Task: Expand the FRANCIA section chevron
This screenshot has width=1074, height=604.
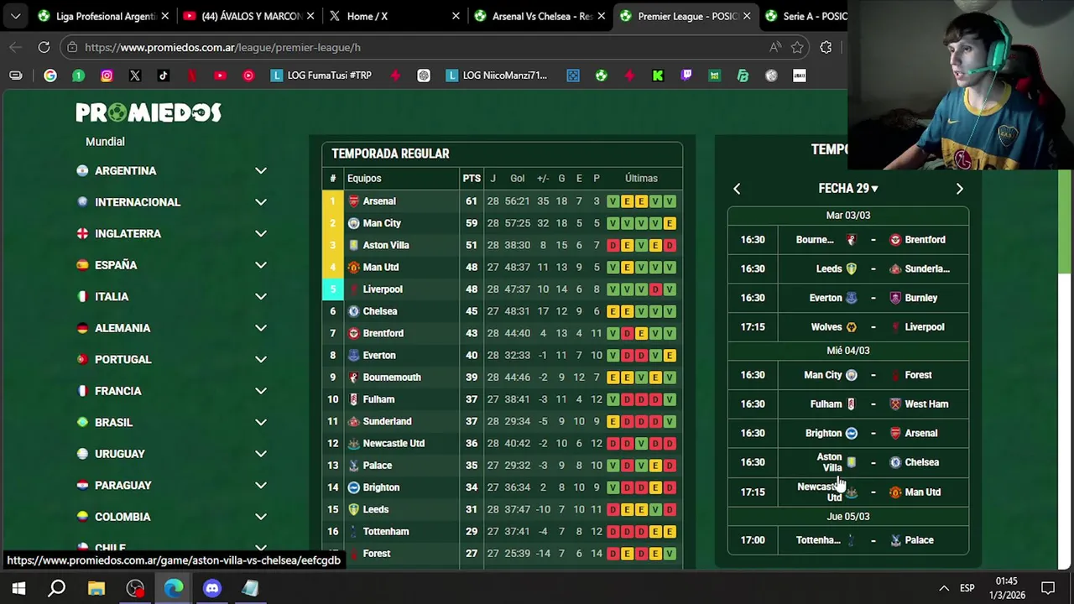Action: pyautogui.click(x=261, y=391)
